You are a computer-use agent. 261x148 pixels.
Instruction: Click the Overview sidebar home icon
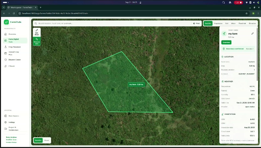click(x=6, y=34)
